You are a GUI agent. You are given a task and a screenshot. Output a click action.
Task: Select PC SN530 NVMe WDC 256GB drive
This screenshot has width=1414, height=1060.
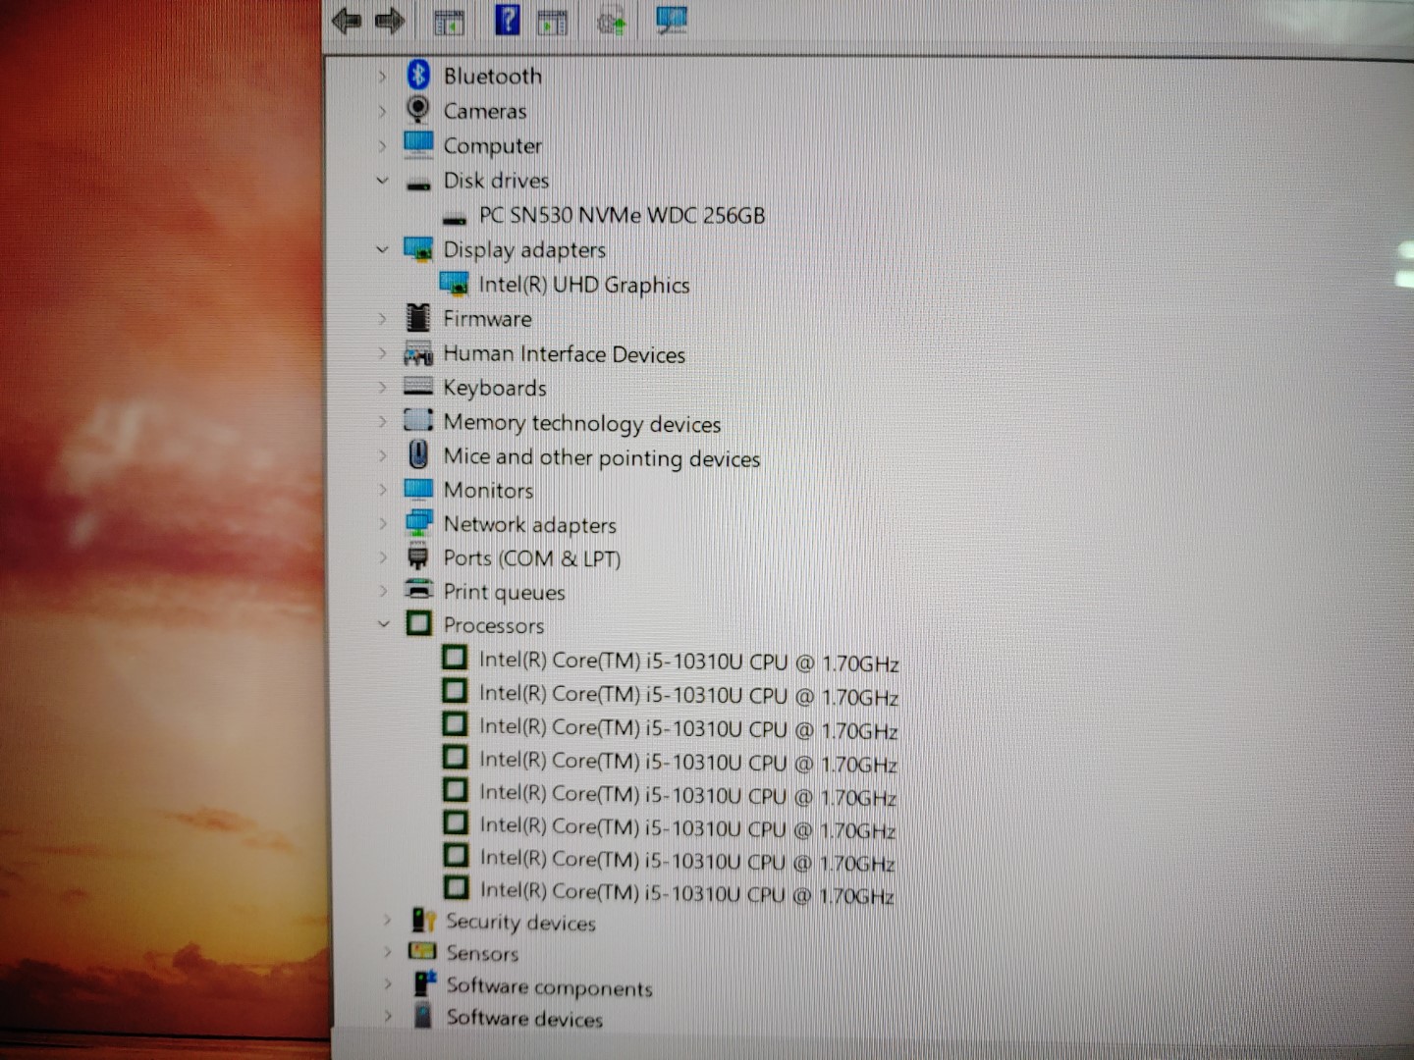click(x=622, y=215)
